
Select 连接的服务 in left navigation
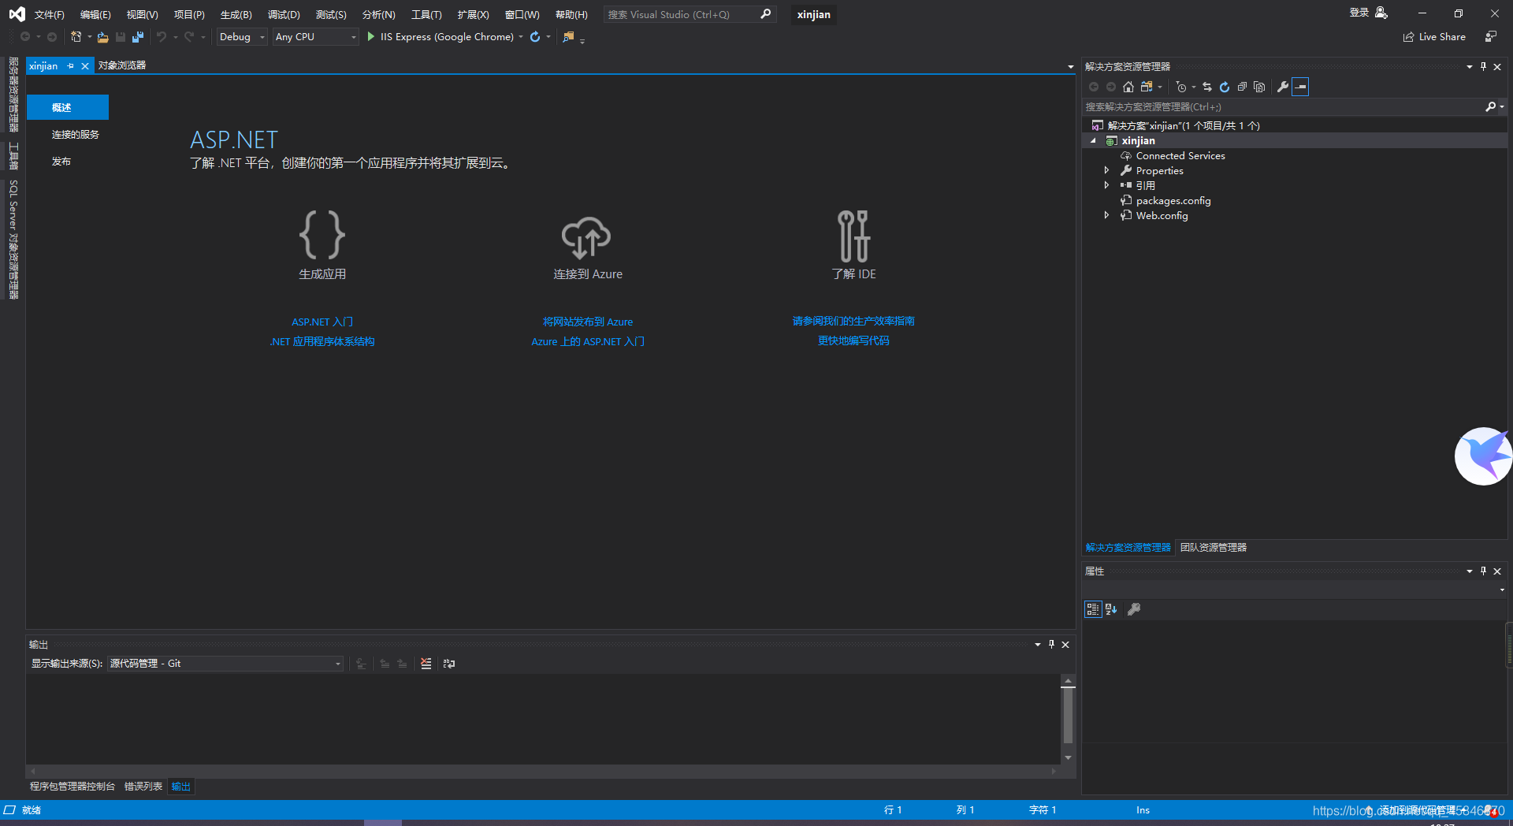pos(76,135)
